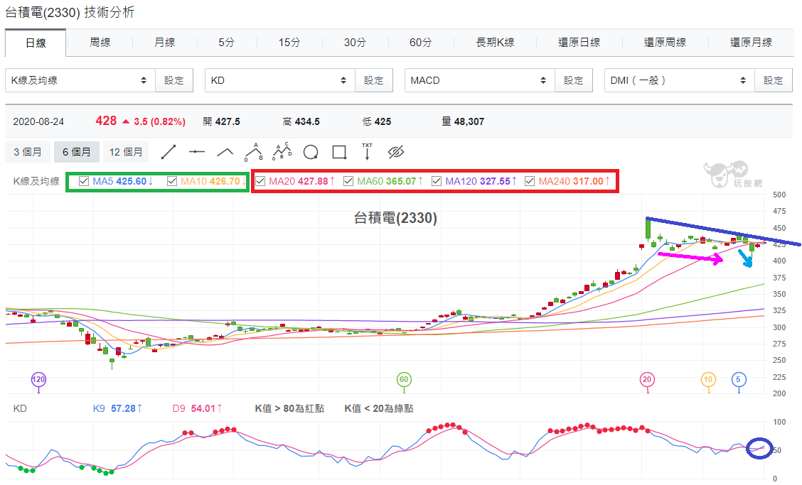Screen dimensions: 802x485
Task: Open the MACD indicator dropdown
Action: click(480, 80)
